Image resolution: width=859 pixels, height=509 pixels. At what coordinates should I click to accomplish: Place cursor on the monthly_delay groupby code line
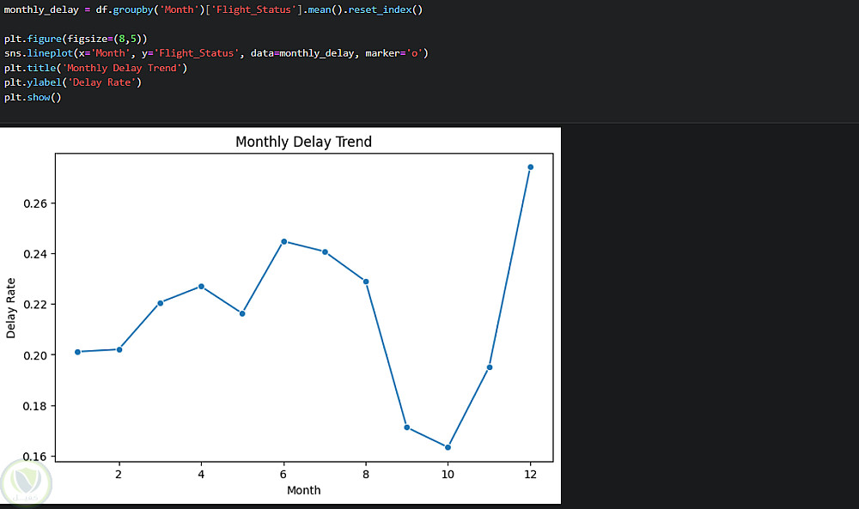213,9
